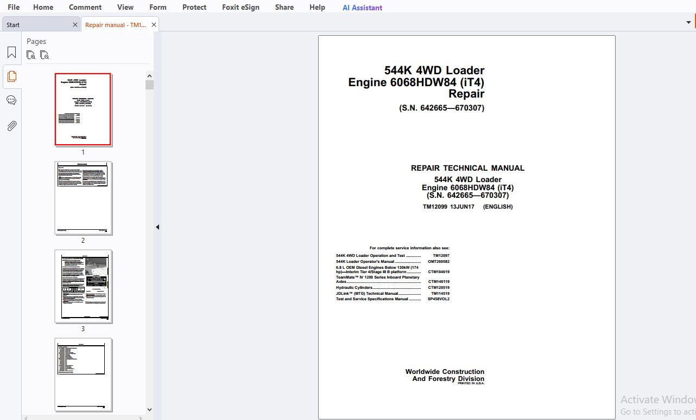Click 'Worldwide Construction' text at page bottom
The height and width of the screenshot is (420, 696).
point(445,372)
